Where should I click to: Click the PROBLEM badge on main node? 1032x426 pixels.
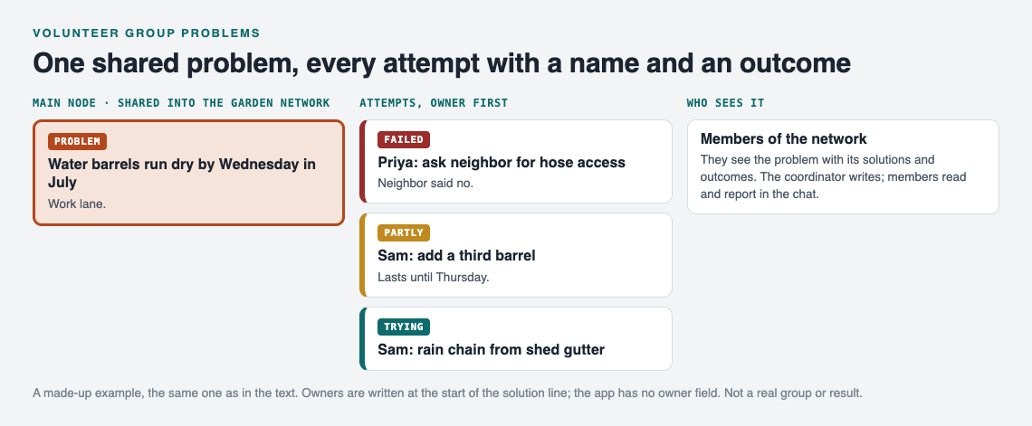[x=77, y=141]
